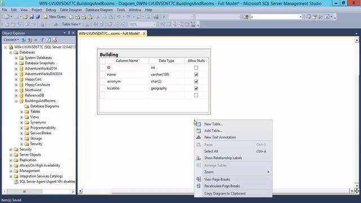Select SQL Server Agent node
This screenshot has height=203, width=361.
coord(47,182)
